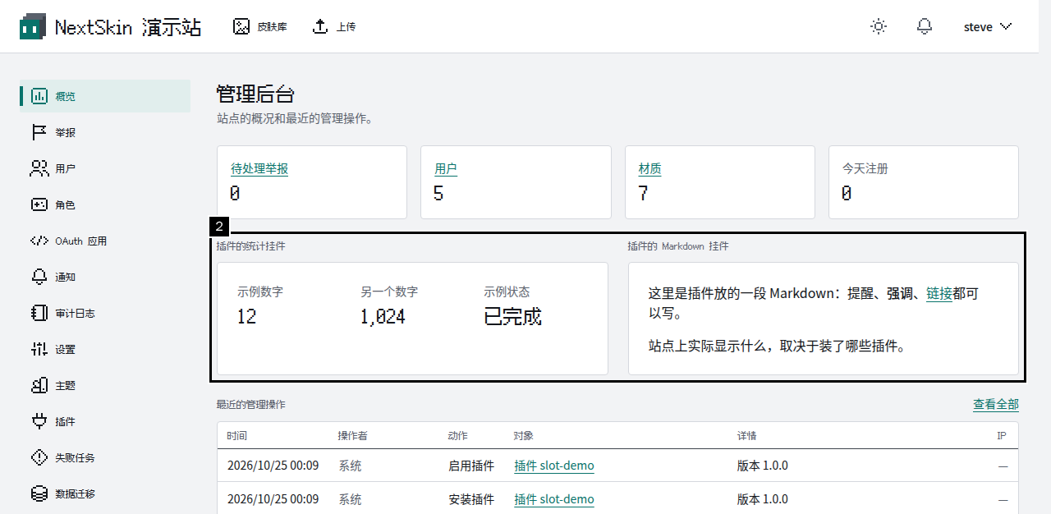The image size is (1051, 514).
Task: Click 查看全部 to view all operations
Action: click(x=996, y=404)
